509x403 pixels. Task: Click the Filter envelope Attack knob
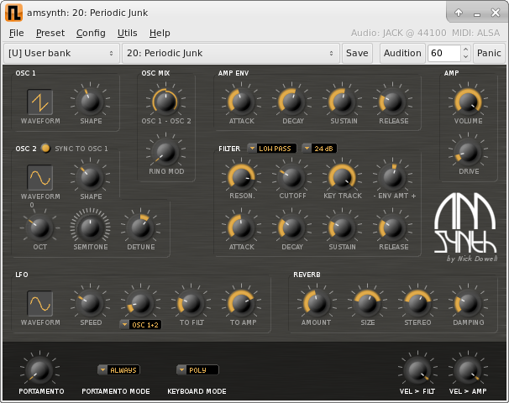pos(241,228)
